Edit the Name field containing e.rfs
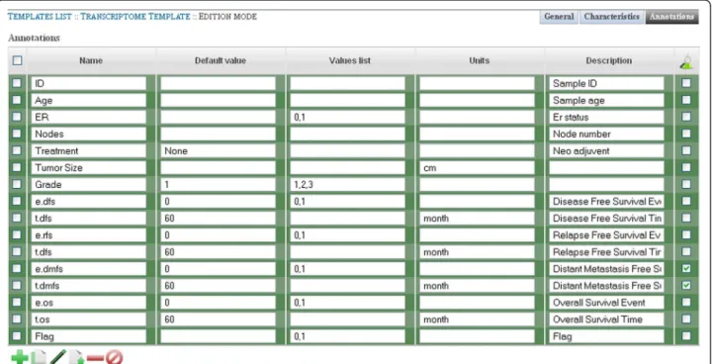The width and height of the screenshot is (712, 364). tap(89, 235)
